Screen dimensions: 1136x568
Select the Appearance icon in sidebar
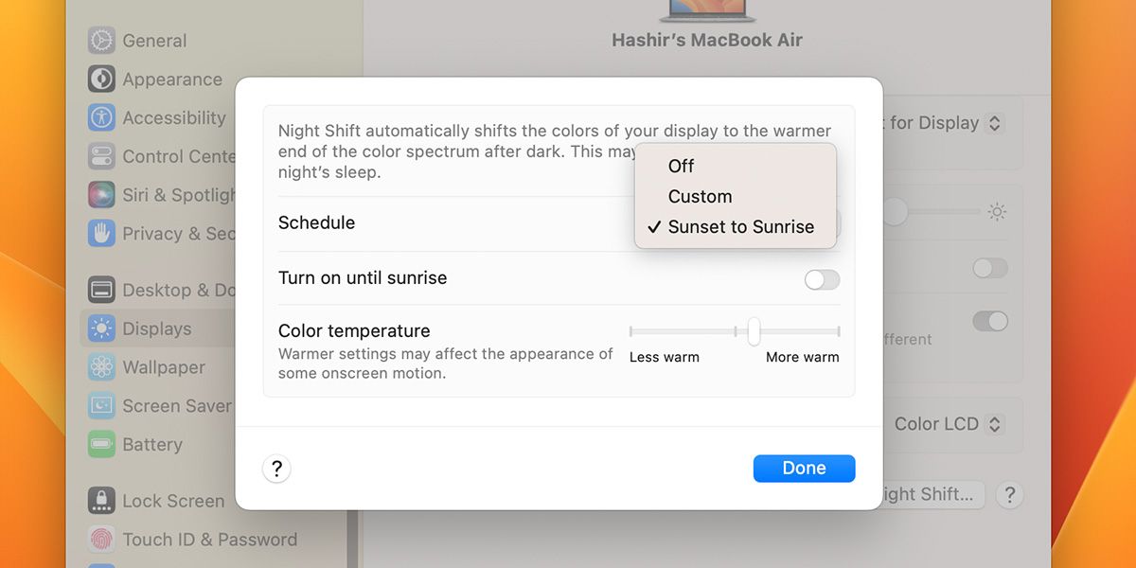coord(101,80)
